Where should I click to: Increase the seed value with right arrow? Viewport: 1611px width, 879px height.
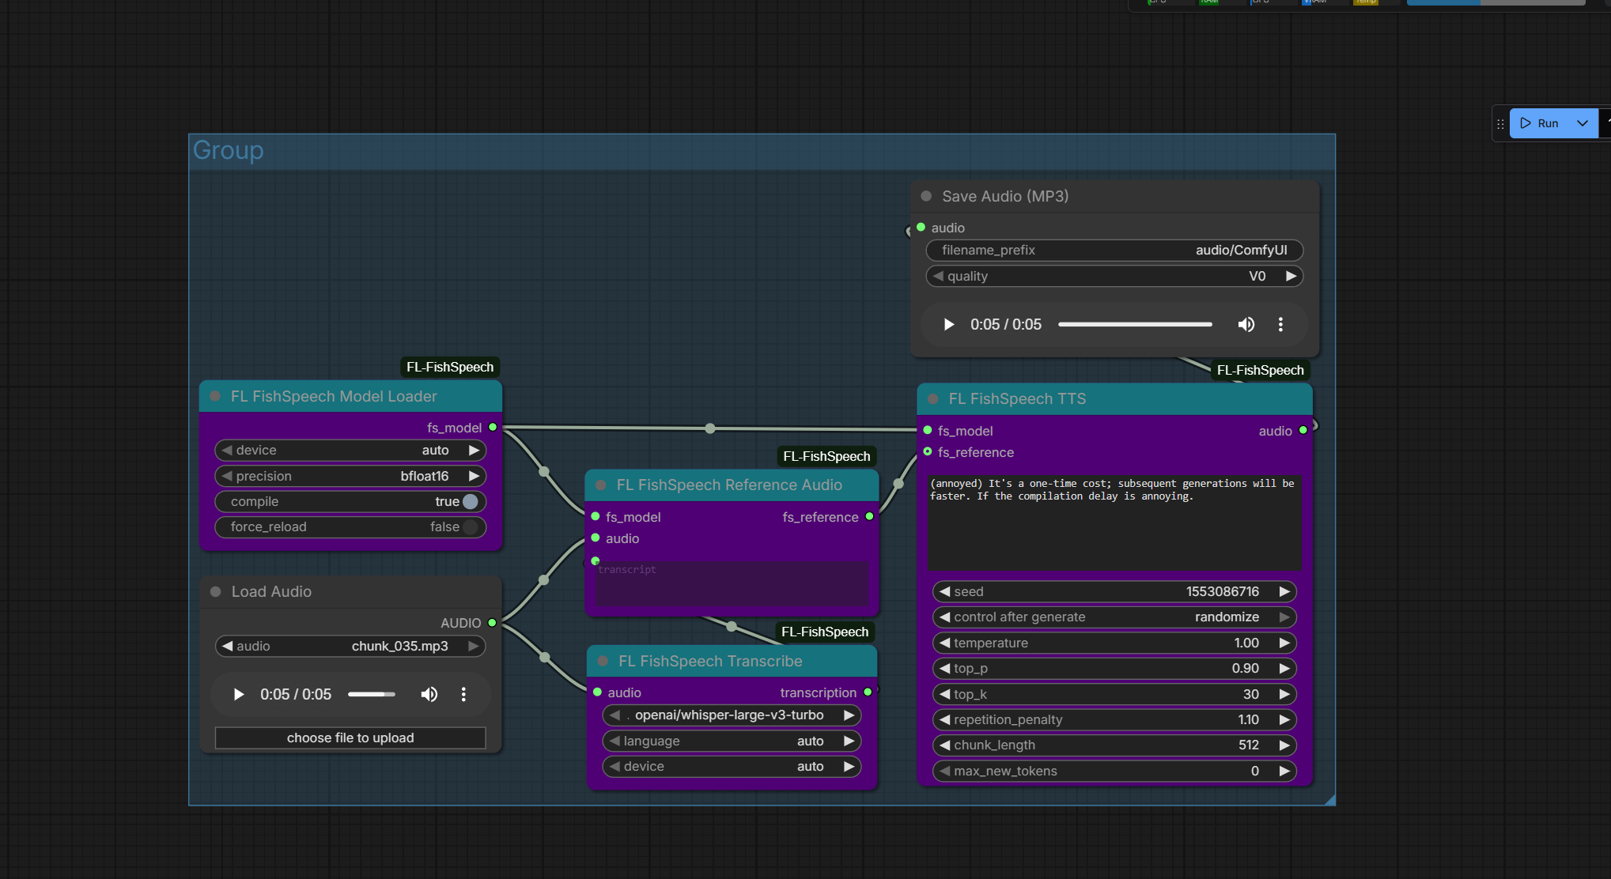[x=1284, y=591]
